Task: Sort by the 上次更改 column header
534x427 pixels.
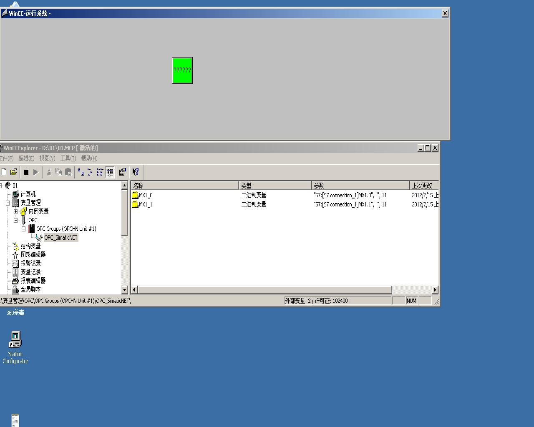Action: [424, 186]
